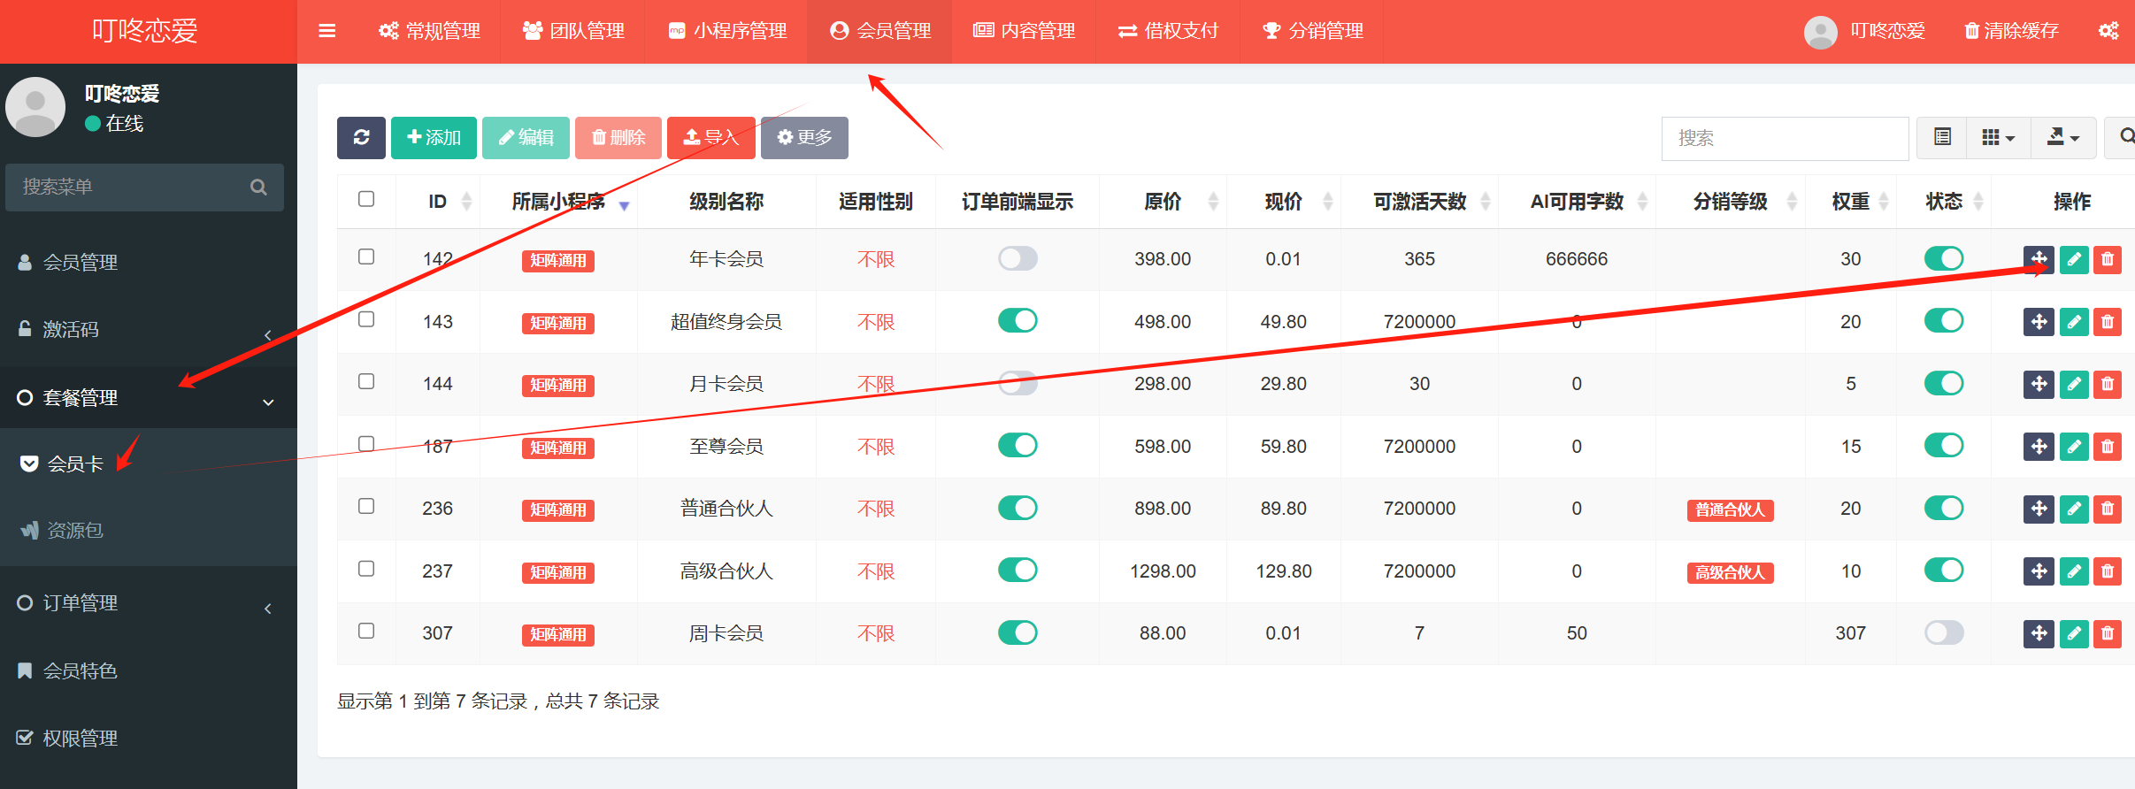Click drag-move icon for row 187
The image size is (2135, 789).
tap(2039, 447)
